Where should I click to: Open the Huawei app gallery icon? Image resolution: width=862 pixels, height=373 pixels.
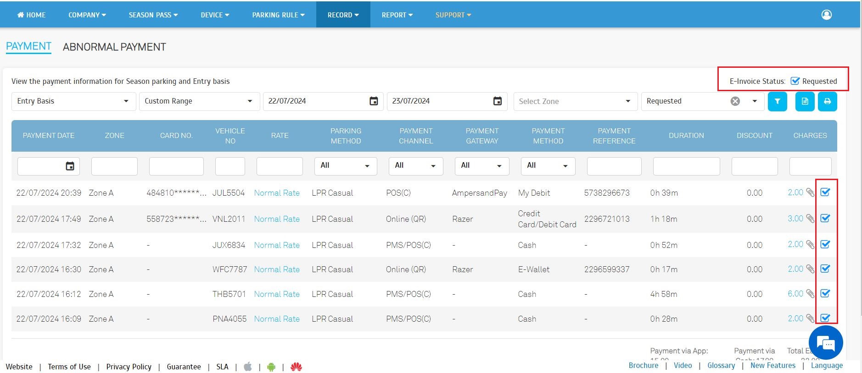tap(296, 367)
